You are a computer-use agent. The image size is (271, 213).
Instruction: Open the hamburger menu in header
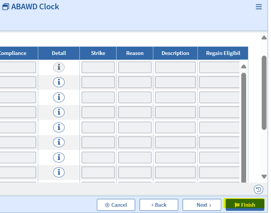pos(258,7)
